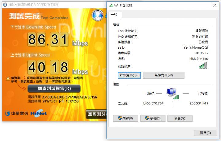Click the signal quality bars icon

[x=203, y=66]
